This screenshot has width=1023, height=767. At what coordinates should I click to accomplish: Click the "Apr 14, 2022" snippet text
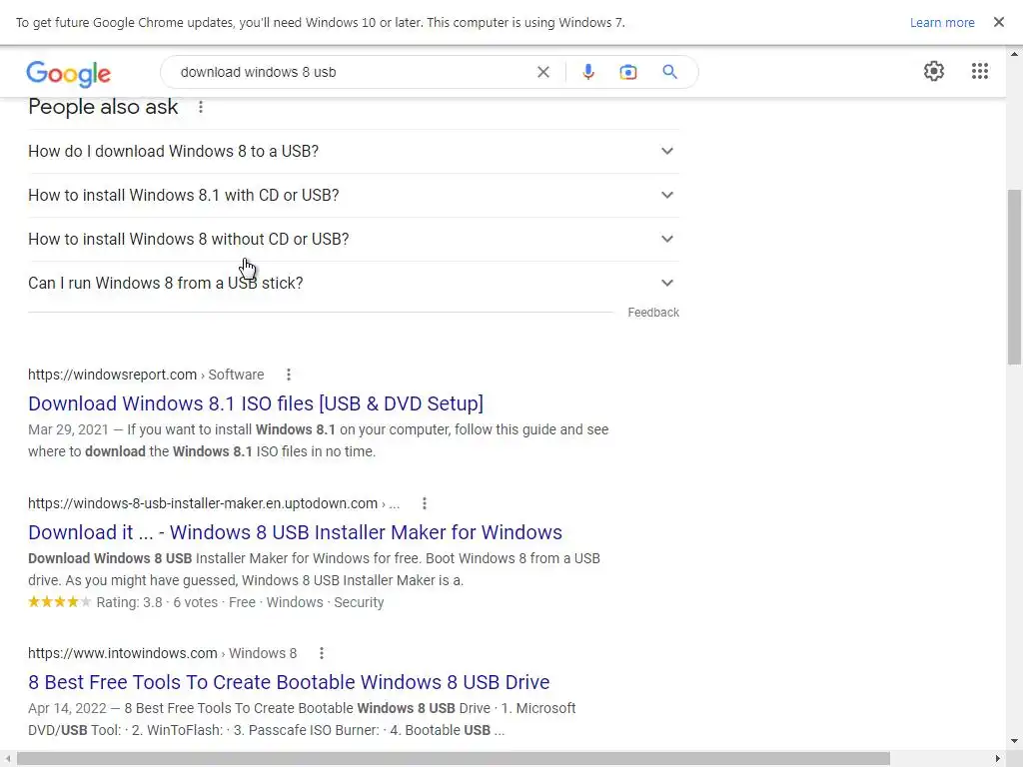(x=67, y=708)
